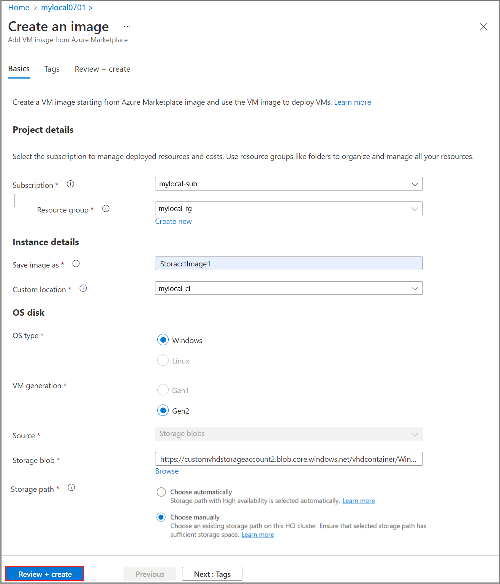500x584 pixels.
Task: Open the ellipsis menu beside Create an image
Action: click(127, 27)
